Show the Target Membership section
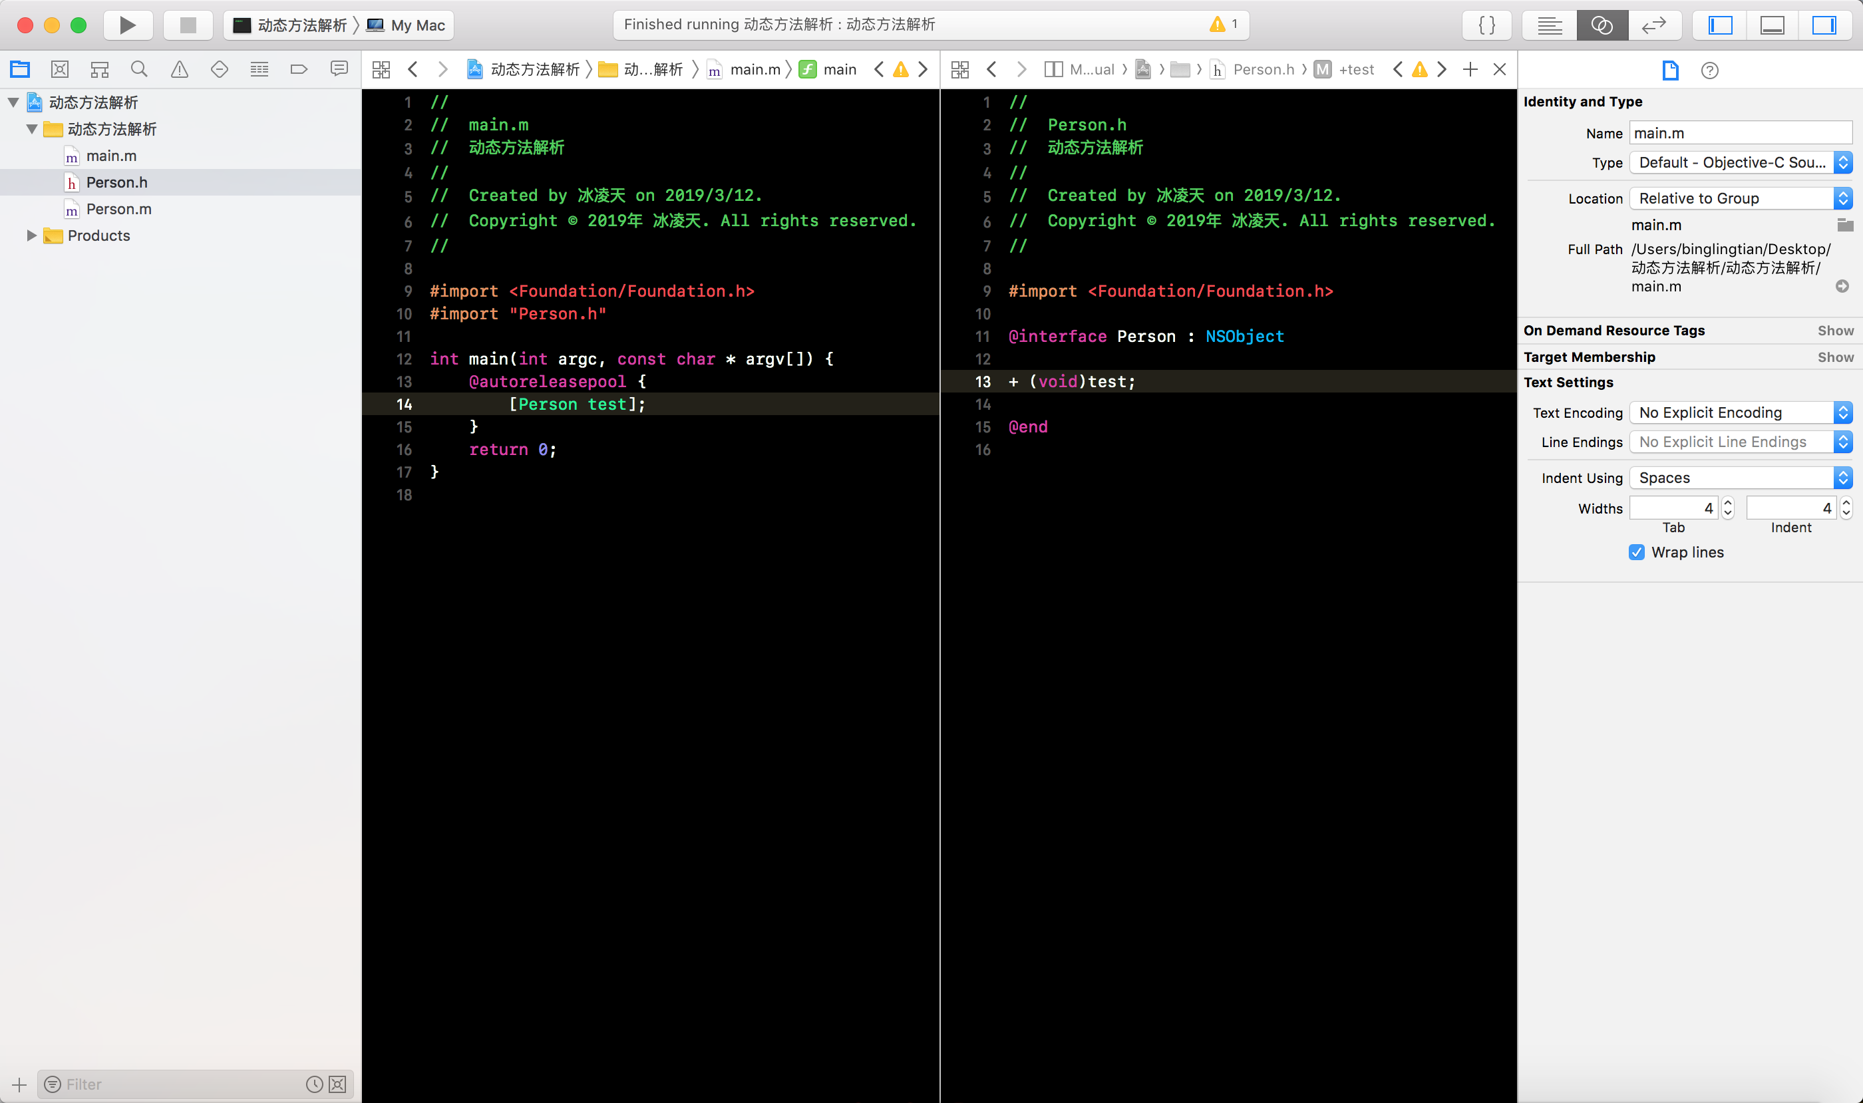This screenshot has width=1863, height=1103. tap(1835, 357)
